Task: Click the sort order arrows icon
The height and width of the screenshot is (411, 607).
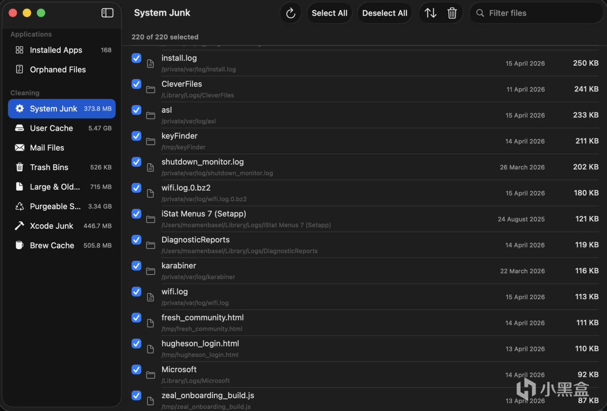Action: tap(431, 13)
